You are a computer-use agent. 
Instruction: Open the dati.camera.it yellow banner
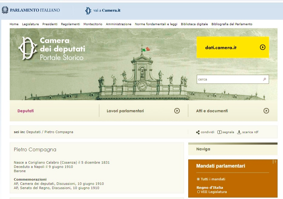pos(233,47)
